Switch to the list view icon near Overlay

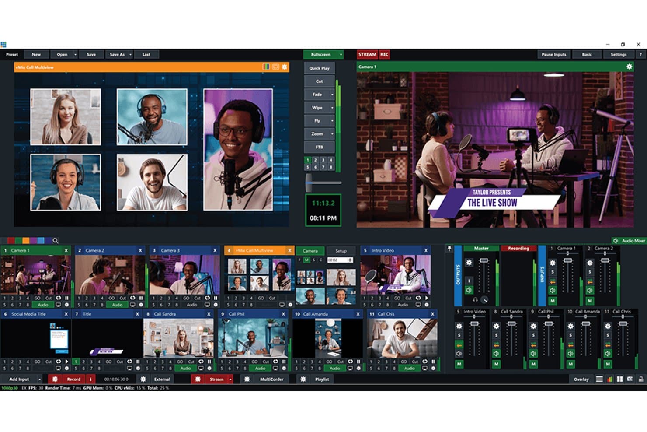[599, 379]
